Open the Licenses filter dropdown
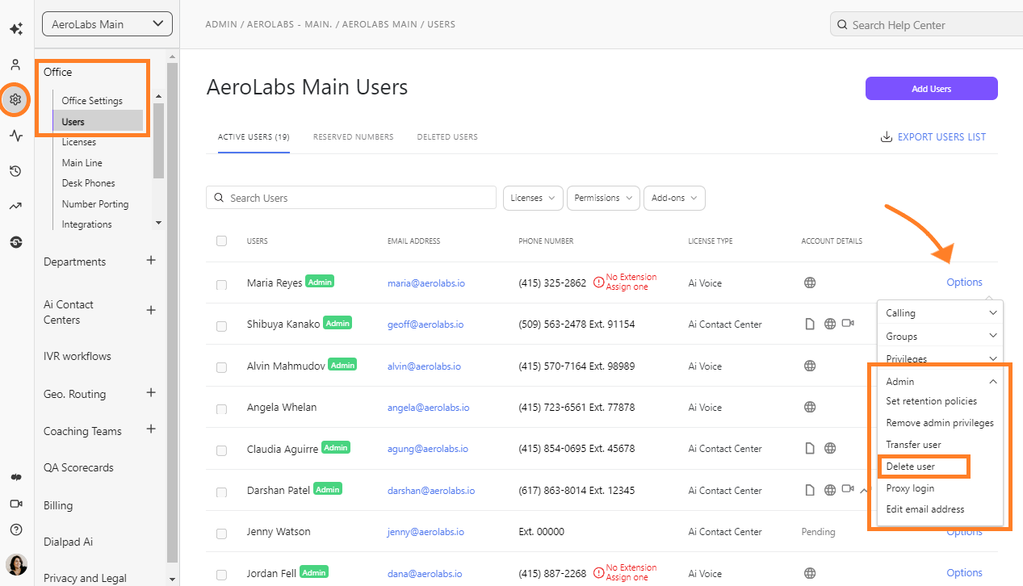This screenshot has width=1023, height=586. (533, 198)
